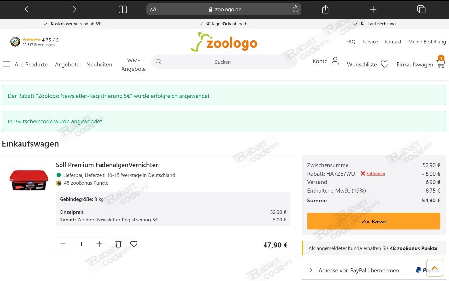Image resolution: width=449 pixels, height=281 pixels.
Task: Open Söll Premium FadenalgenVernichter product thumbnail
Action: click(29, 180)
